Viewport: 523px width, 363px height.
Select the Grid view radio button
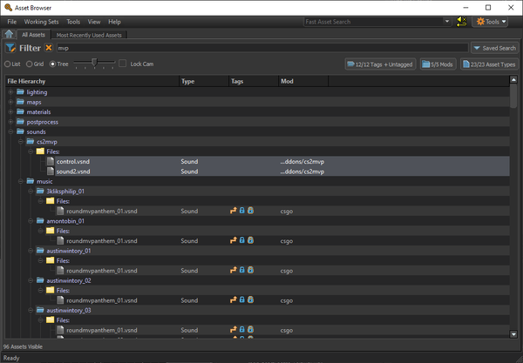30,64
